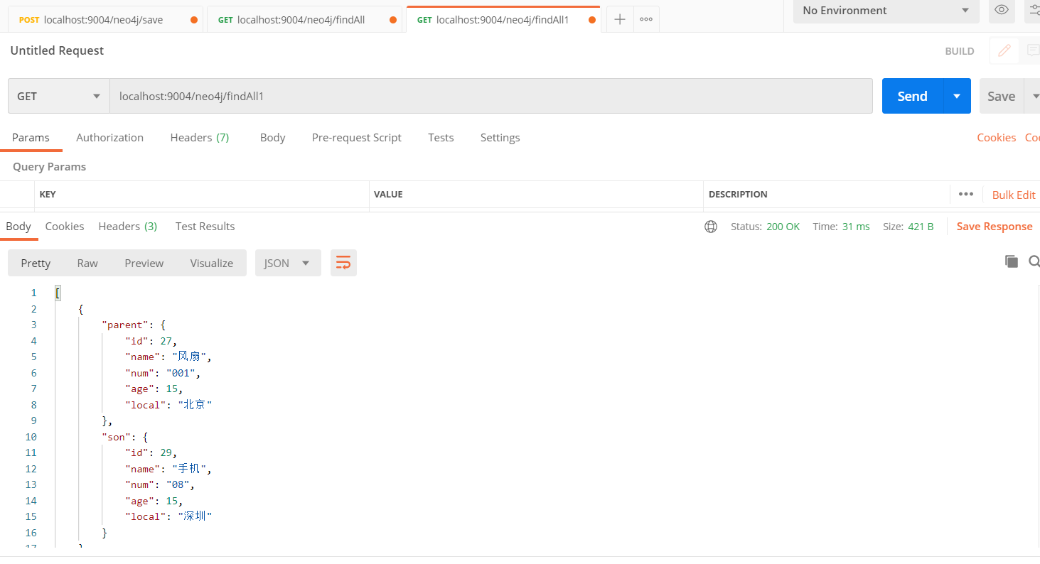The height and width of the screenshot is (564, 1040).
Task: Open the JSON format dropdown
Action: (x=288, y=263)
